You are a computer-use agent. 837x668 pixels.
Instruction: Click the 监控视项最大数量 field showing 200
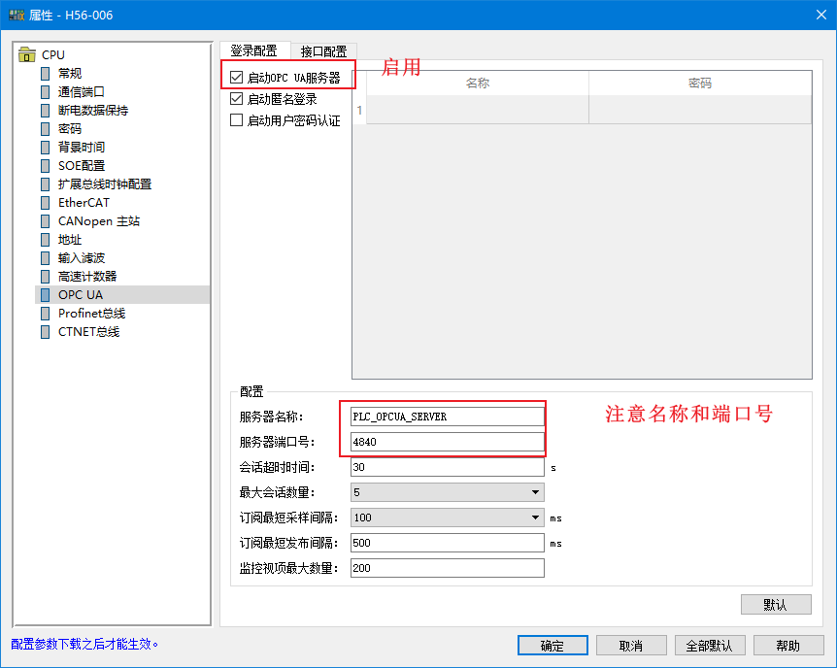tap(448, 568)
